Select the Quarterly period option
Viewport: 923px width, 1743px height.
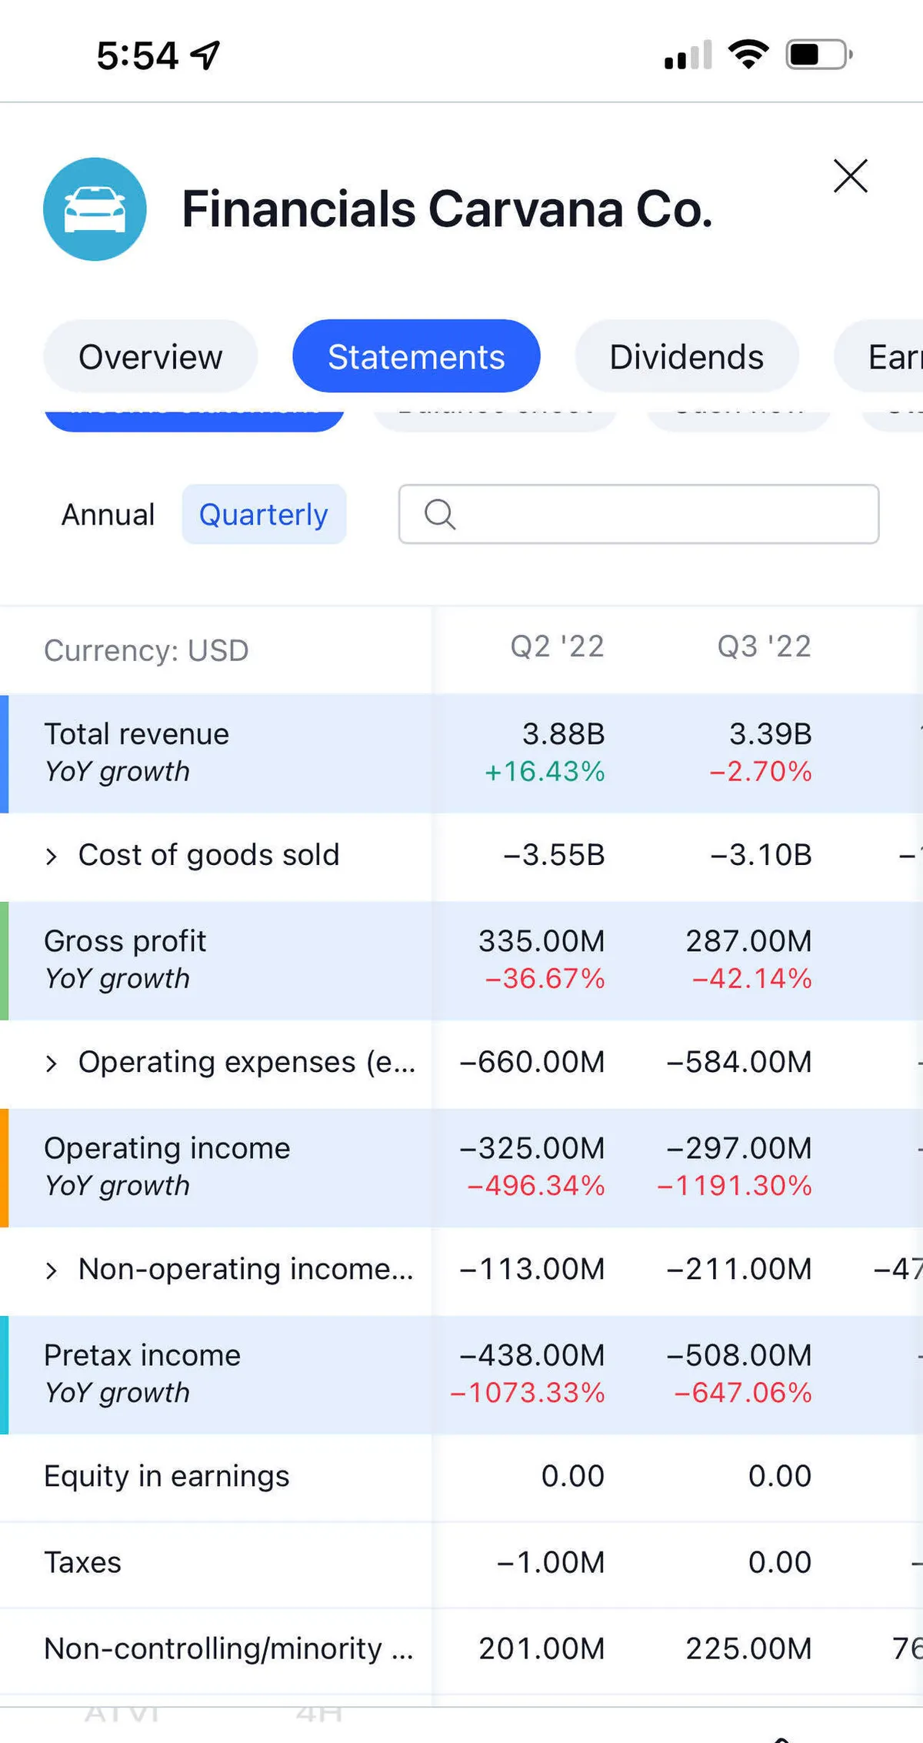click(263, 515)
